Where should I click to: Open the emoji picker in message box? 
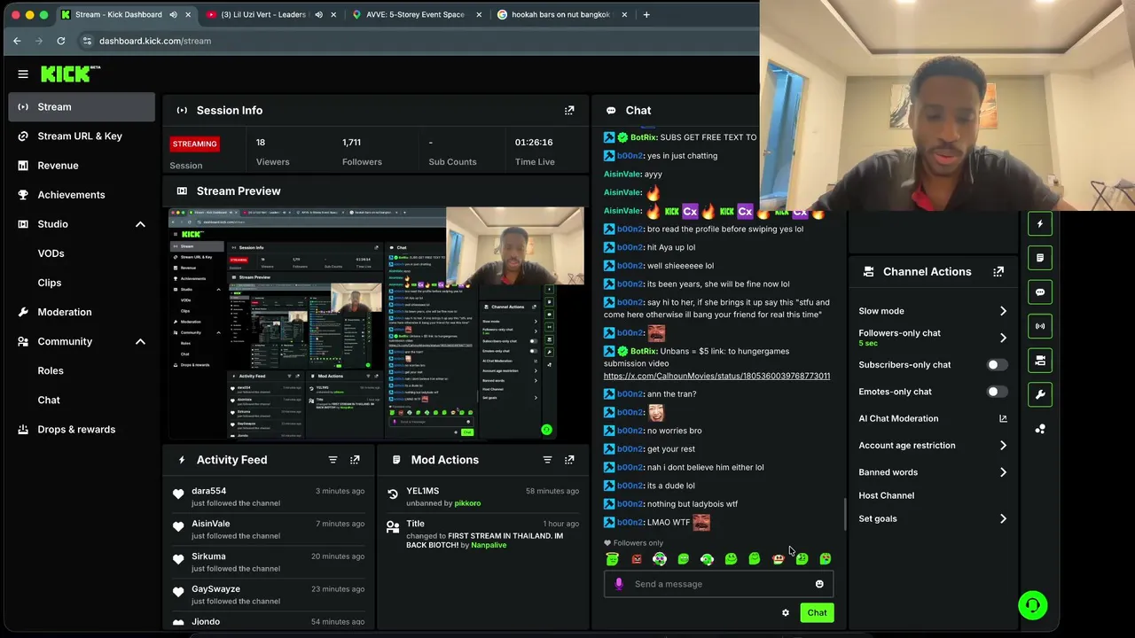tap(819, 584)
